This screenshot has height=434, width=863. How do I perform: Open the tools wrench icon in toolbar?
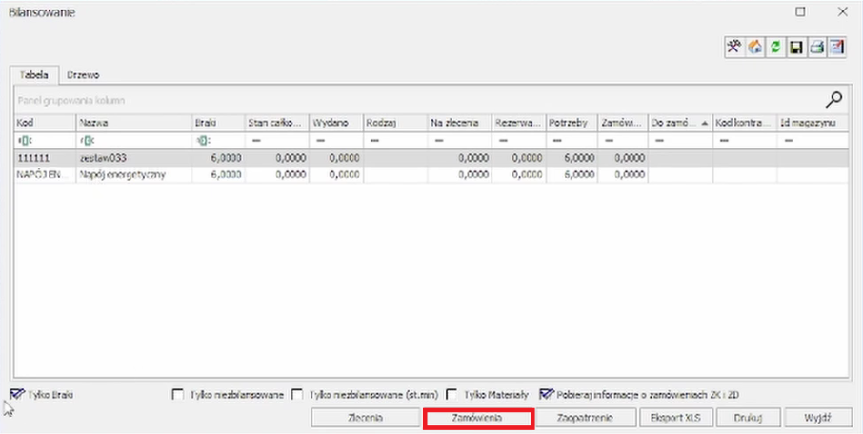[x=734, y=48]
